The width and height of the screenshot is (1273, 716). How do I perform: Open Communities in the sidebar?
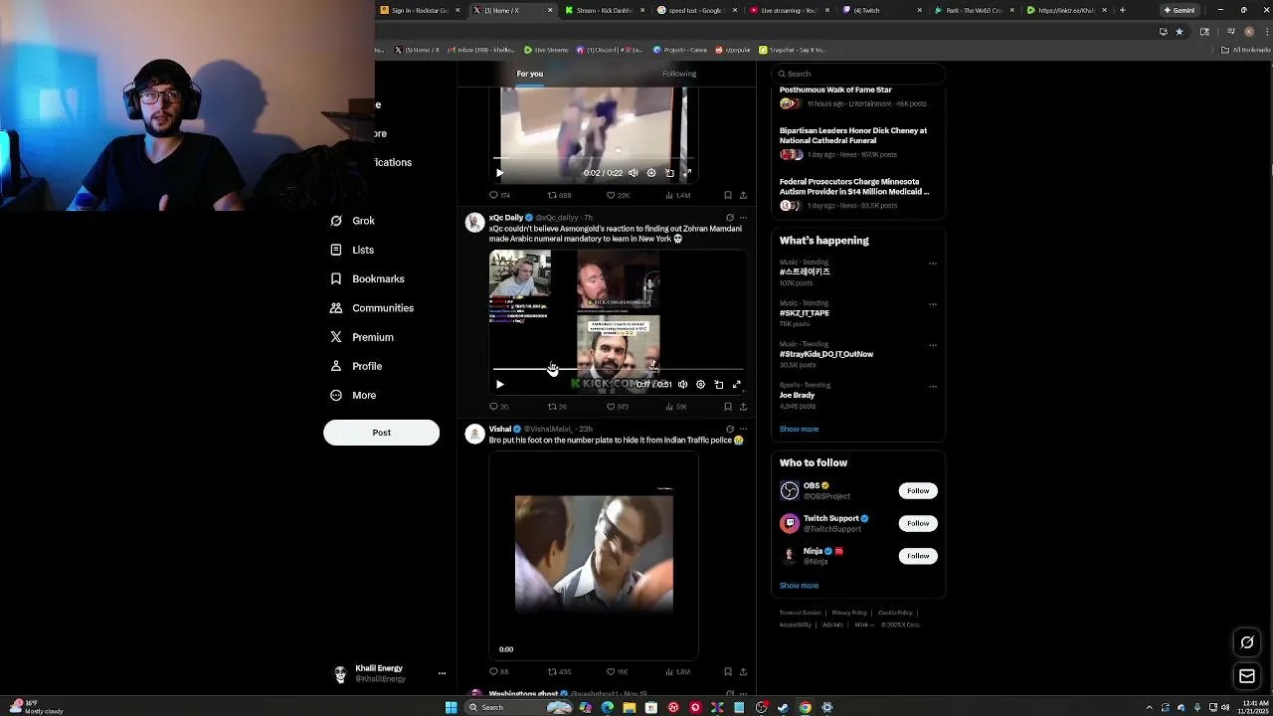click(371, 308)
